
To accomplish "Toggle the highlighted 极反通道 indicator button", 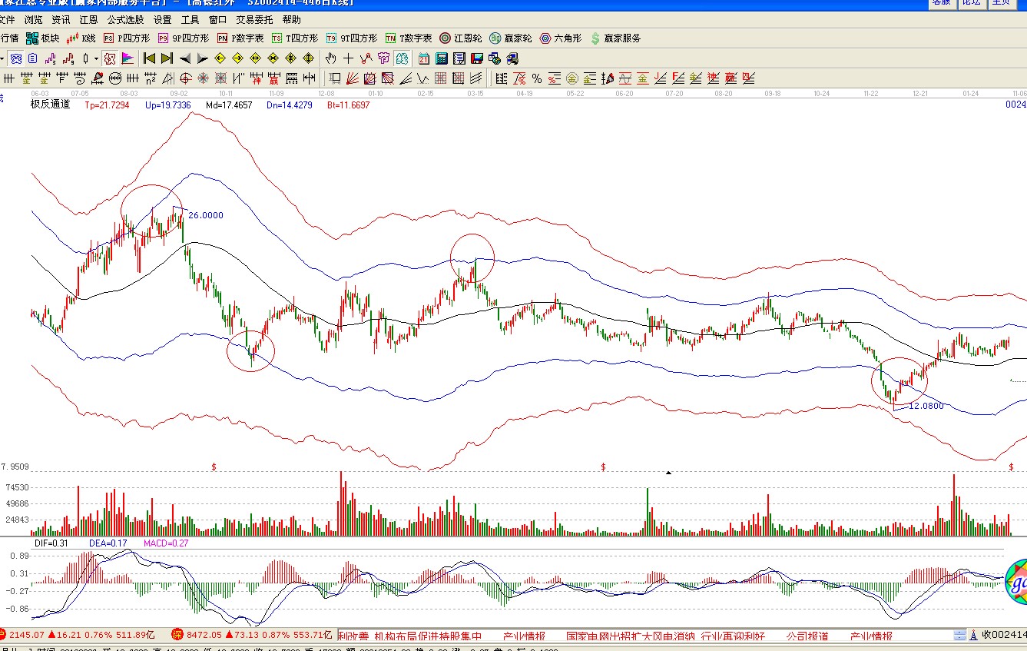I will tap(110, 58).
